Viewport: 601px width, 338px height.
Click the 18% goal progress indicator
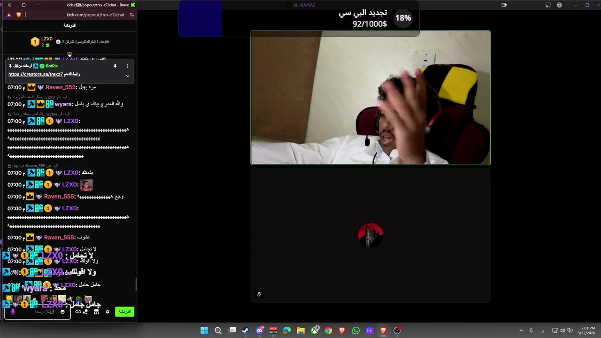point(403,18)
